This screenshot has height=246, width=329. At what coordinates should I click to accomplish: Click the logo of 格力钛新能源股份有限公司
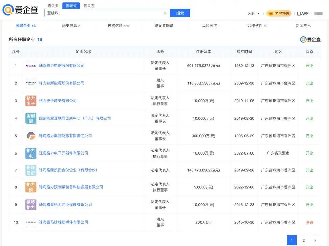click(x=31, y=83)
